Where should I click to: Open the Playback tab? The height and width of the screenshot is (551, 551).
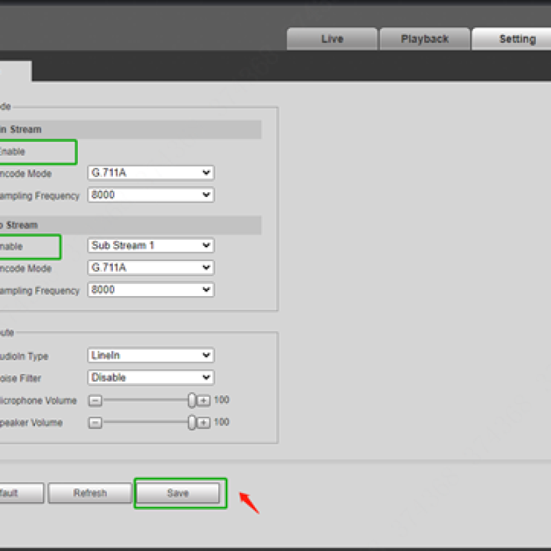[424, 39]
